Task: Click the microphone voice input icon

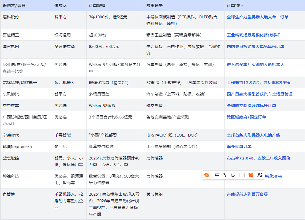Action: coord(233,175)
